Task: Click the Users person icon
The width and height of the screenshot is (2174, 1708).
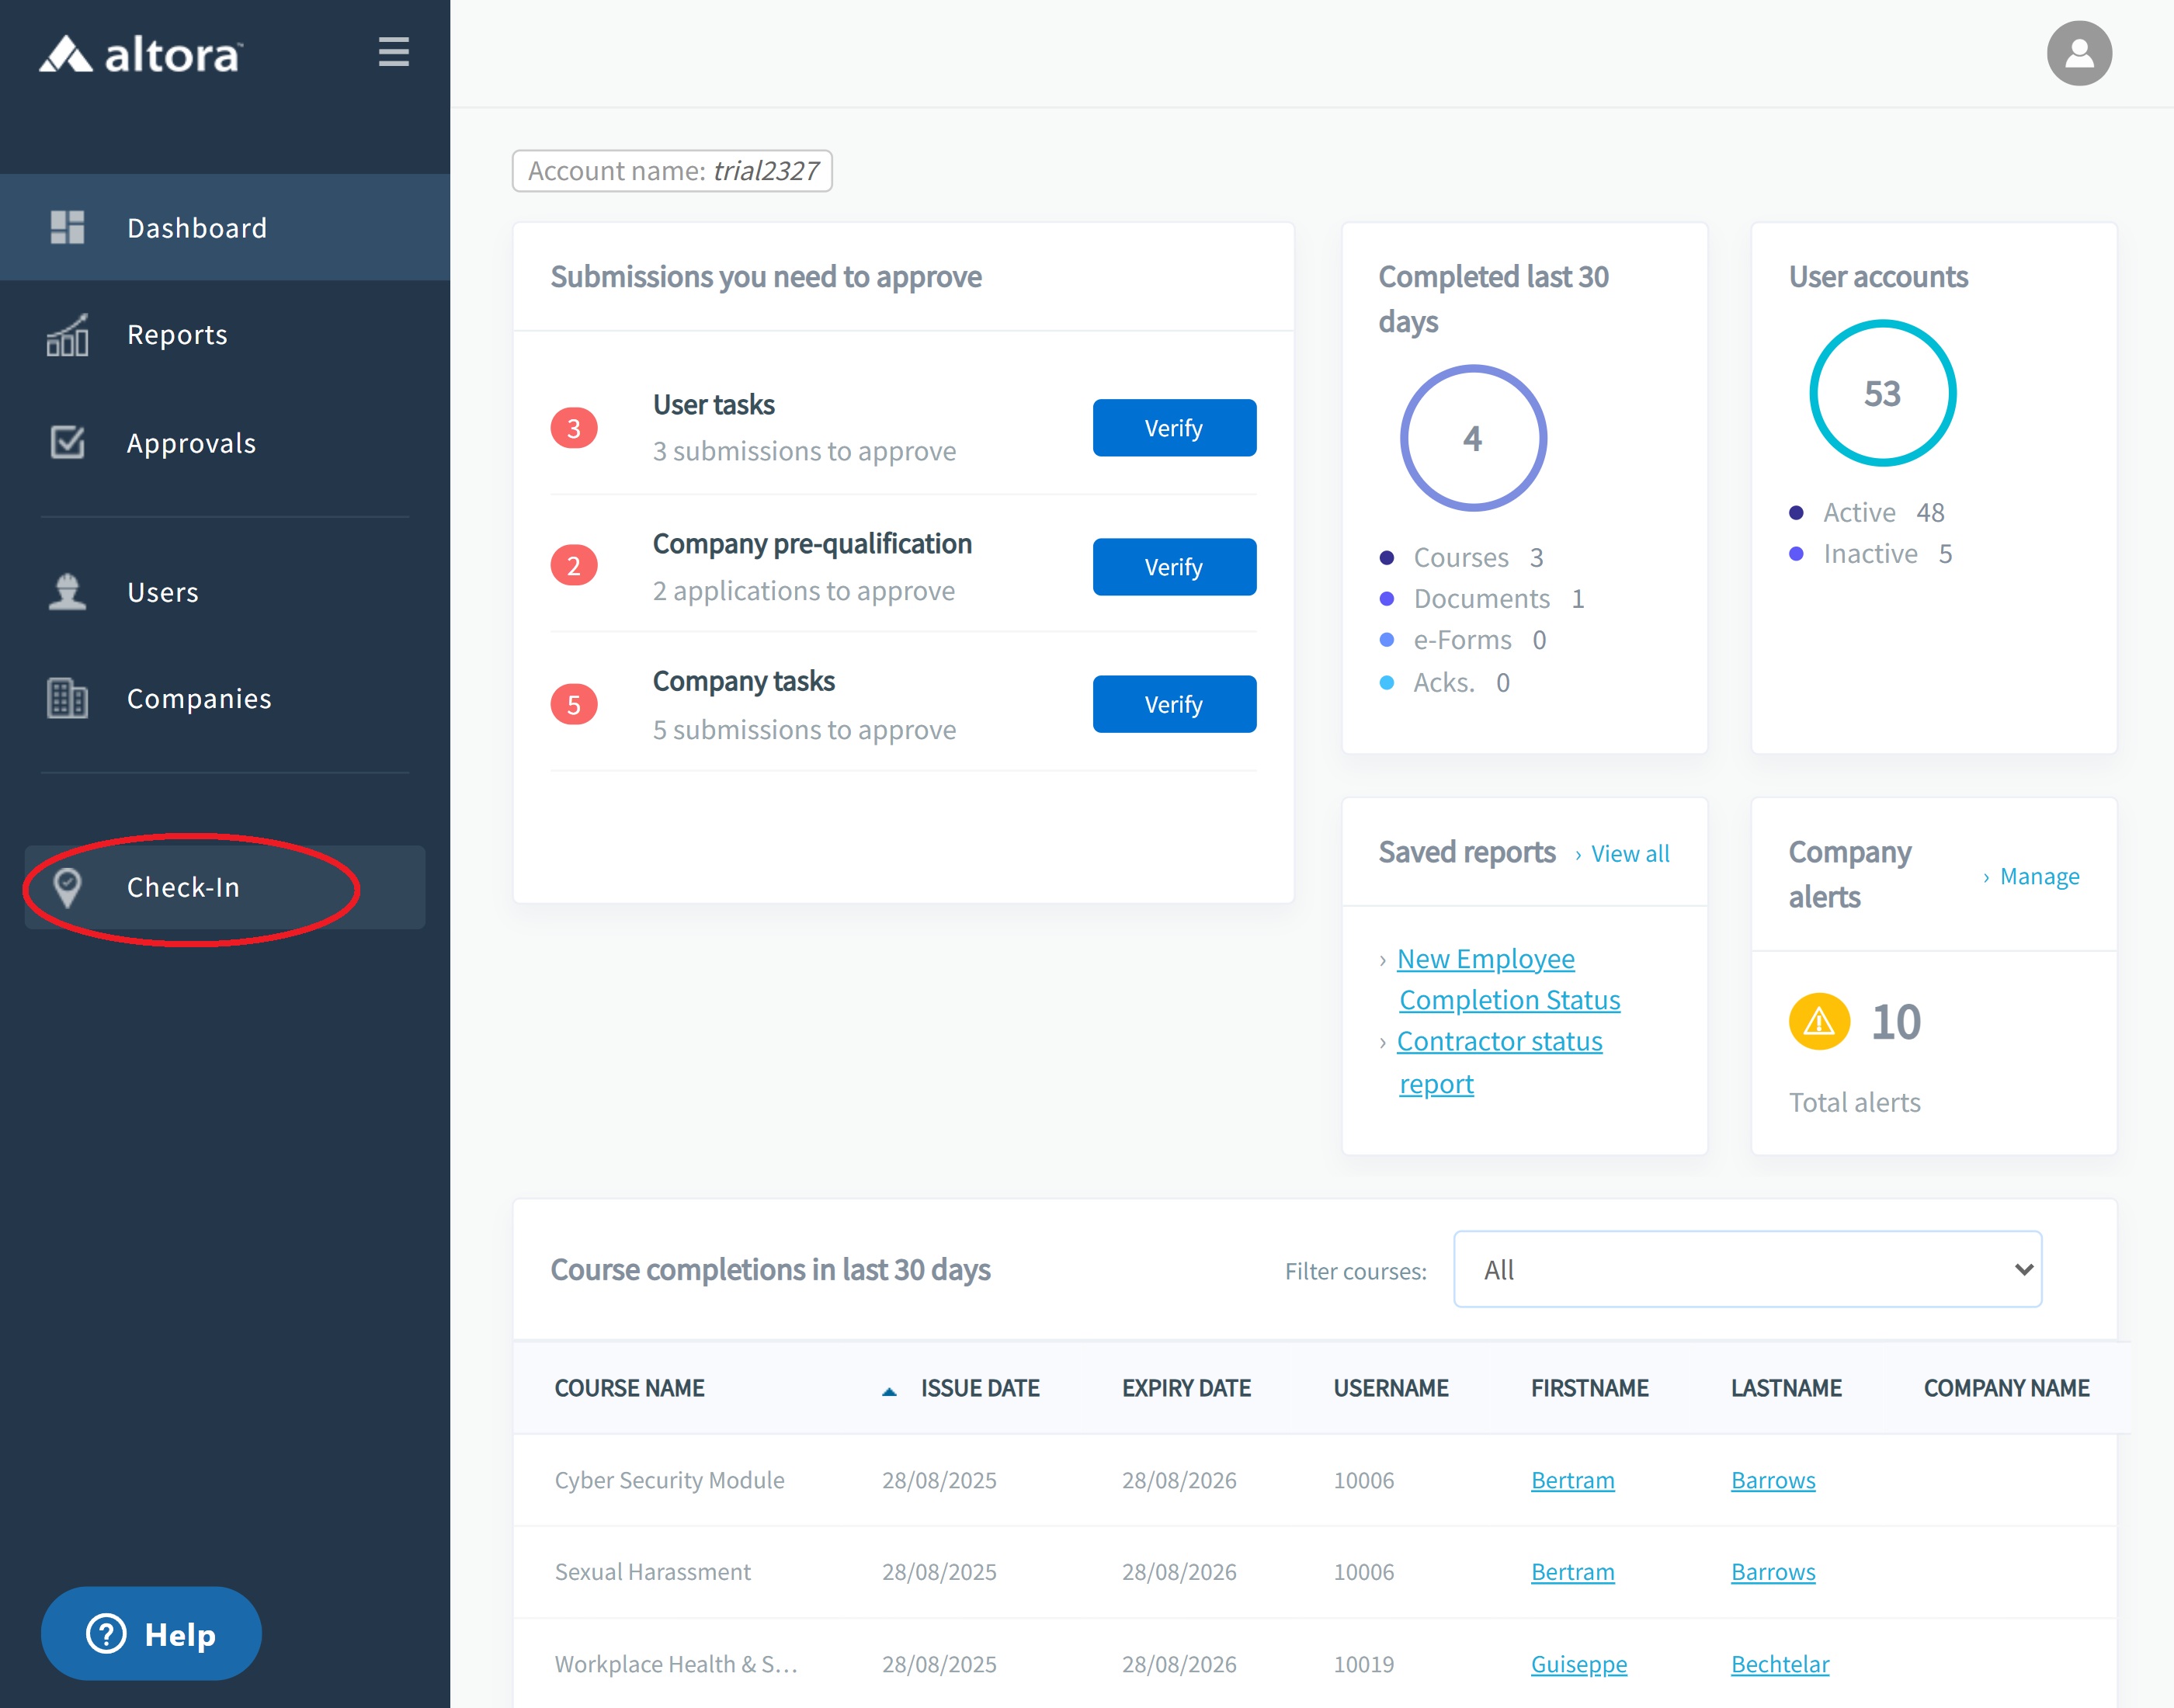Action: 67,592
